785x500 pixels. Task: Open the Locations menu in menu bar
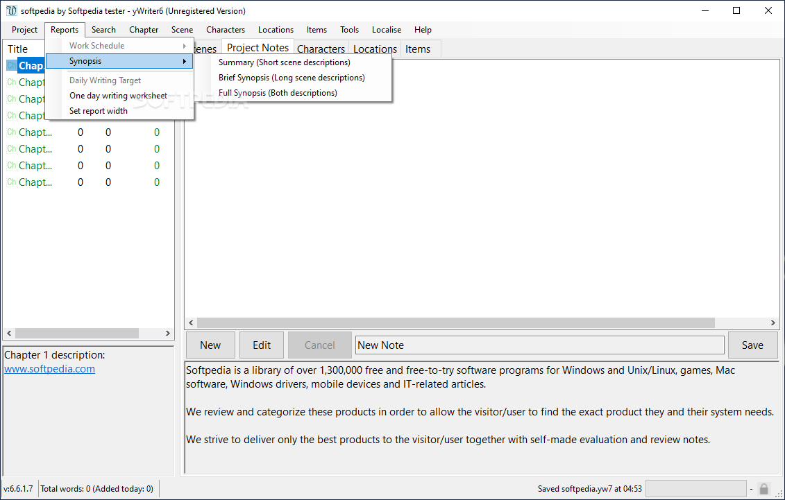(x=276, y=30)
